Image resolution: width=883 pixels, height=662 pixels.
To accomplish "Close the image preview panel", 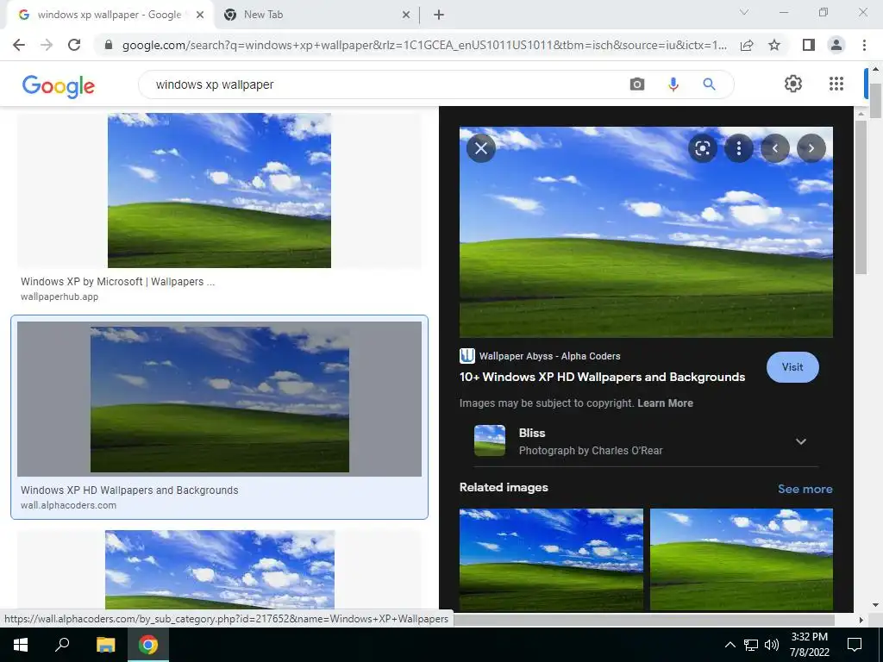I will point(481,148).
